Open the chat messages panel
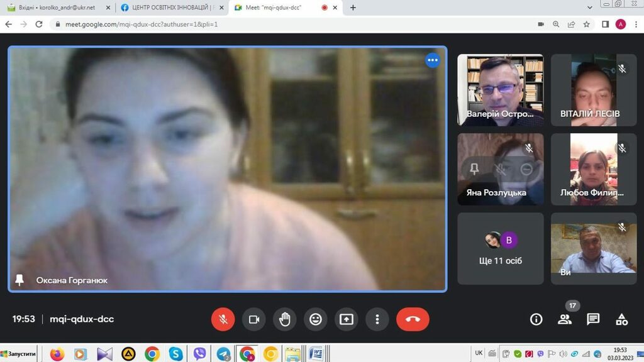The width and height of the screenshot is (644, 362). click(593, 319)
